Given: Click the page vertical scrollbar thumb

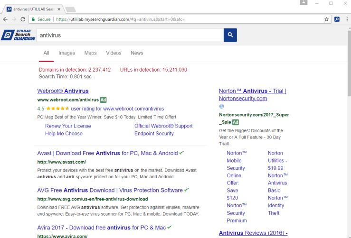Looking at the screenshot, I should point(349,64).
